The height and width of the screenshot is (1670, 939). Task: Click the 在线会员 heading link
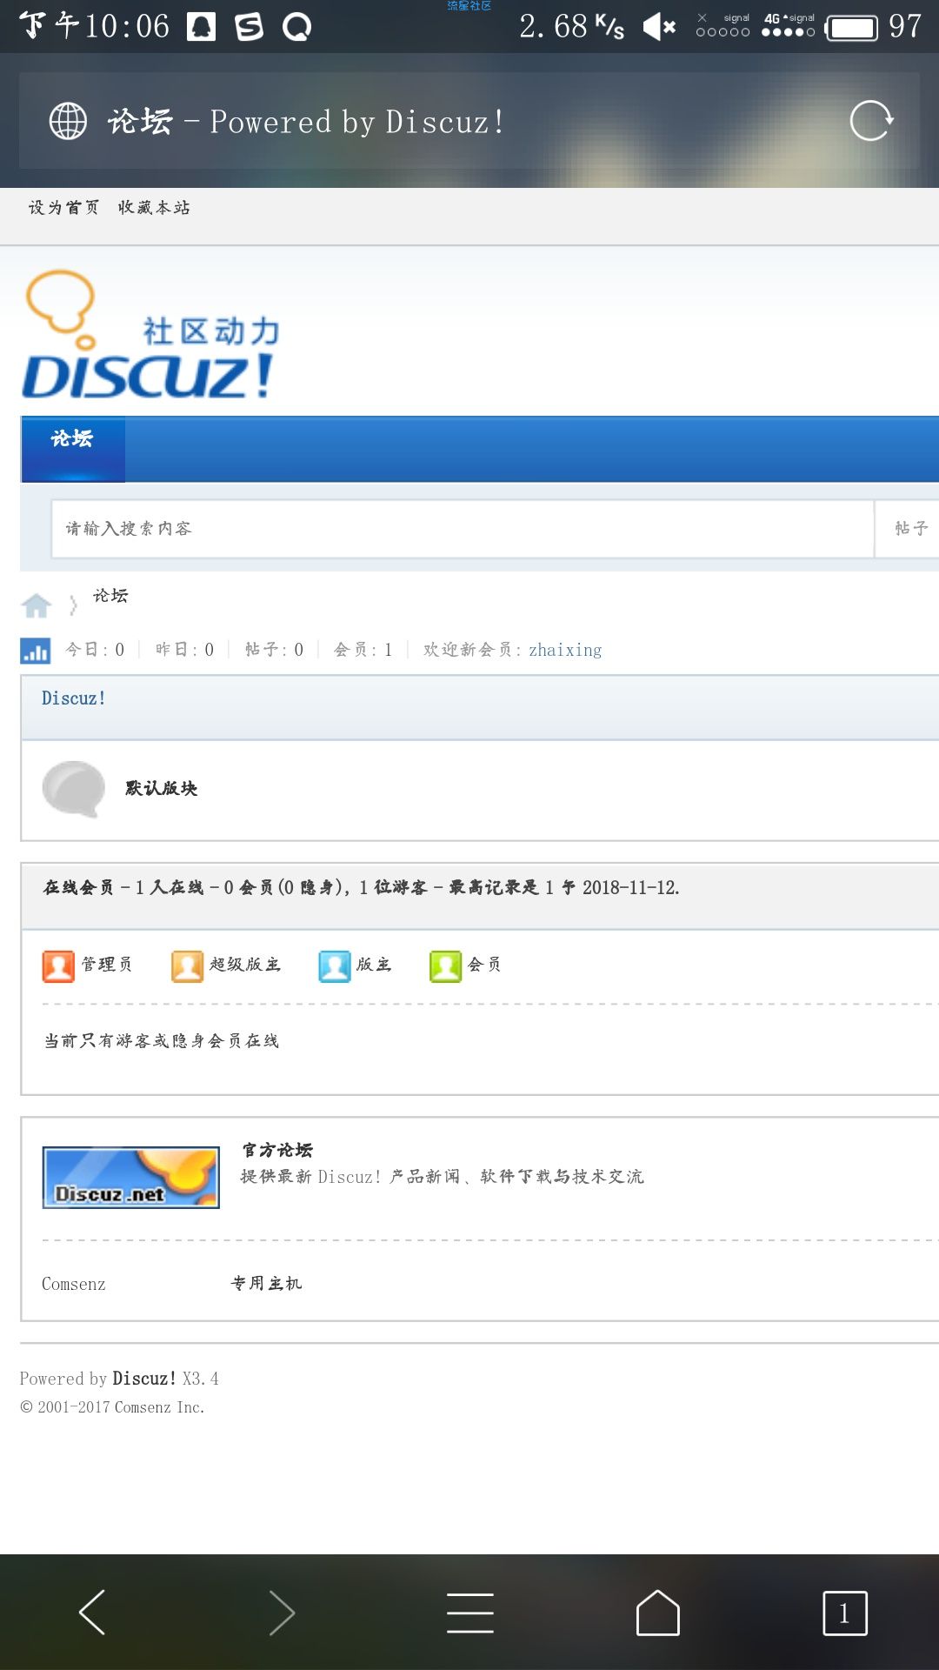[x=78, y=888]
